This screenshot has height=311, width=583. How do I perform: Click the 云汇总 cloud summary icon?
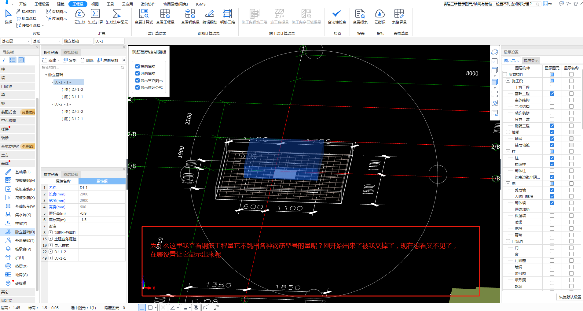[79, 17]
